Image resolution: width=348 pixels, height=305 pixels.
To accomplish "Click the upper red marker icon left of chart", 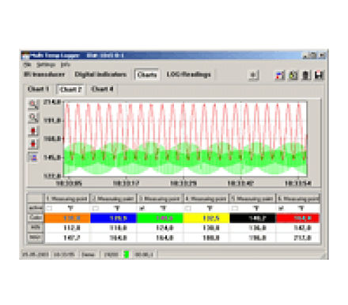I will point(33,131).
